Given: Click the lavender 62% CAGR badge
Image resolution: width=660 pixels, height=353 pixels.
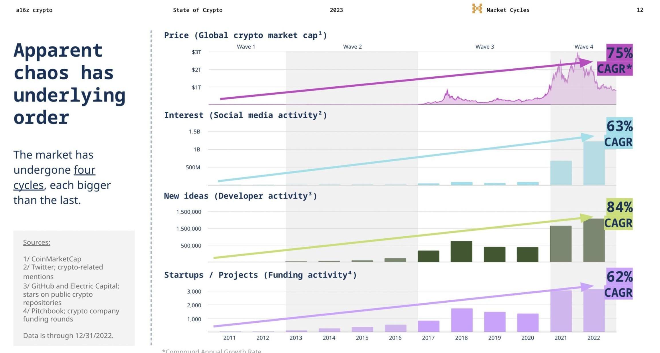Looking at the screenshot, I should click(x=619, y=284).
